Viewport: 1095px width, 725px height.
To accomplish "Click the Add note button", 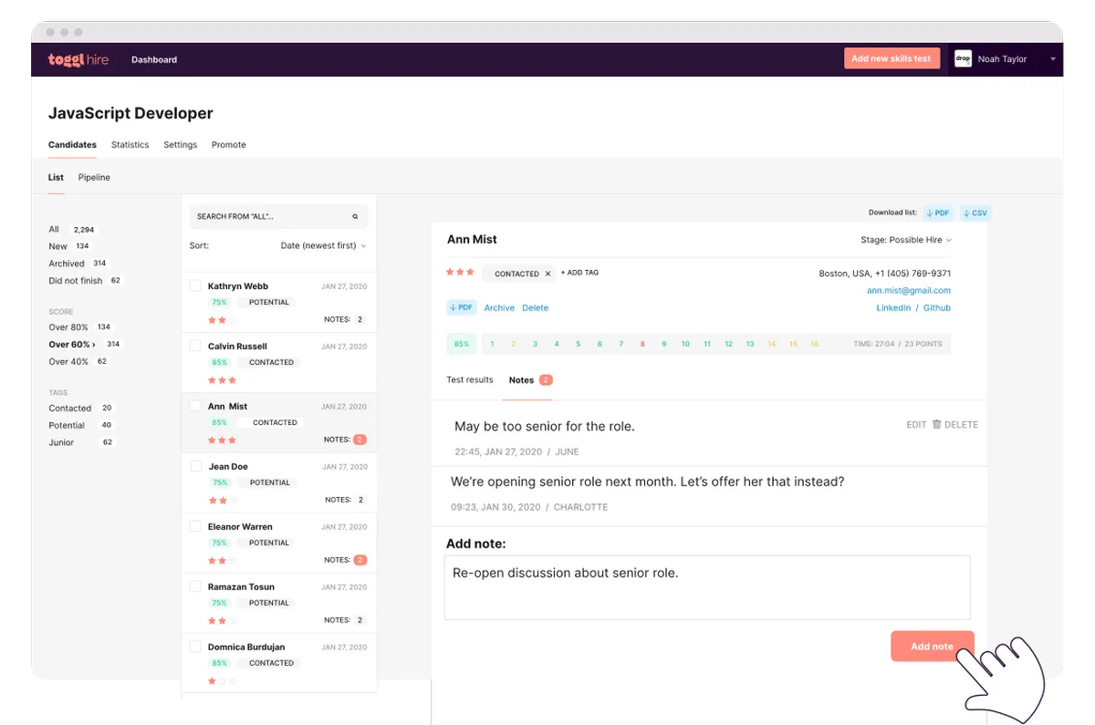I will click(932, 647).
